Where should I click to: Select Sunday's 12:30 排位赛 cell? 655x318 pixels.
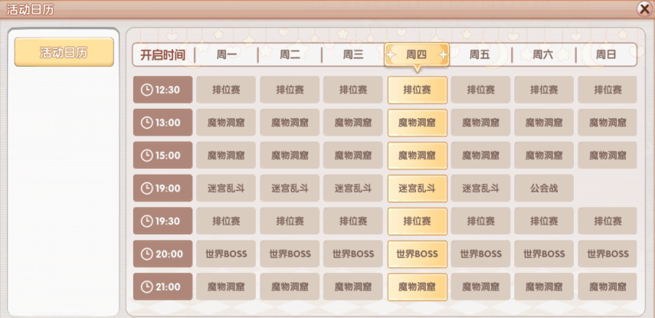608,90
